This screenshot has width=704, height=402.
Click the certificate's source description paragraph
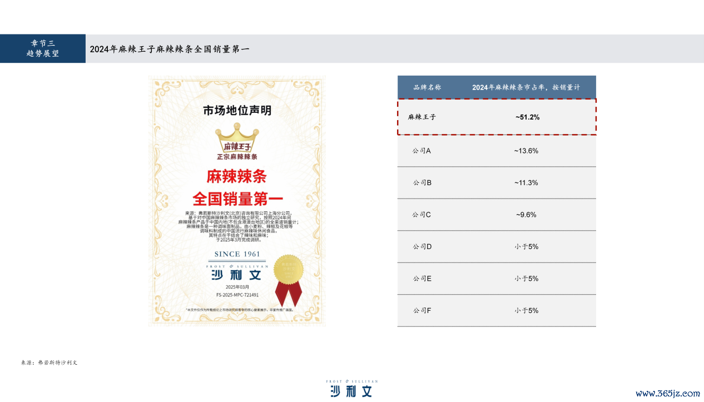[x=237, y=226]
